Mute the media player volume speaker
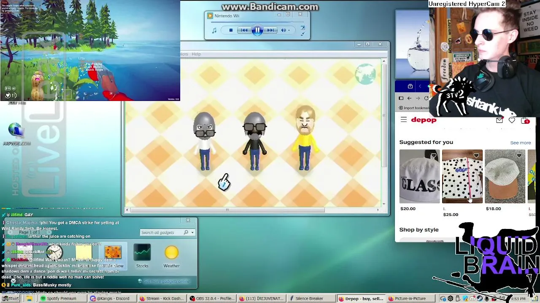 [x=284, y=30]
